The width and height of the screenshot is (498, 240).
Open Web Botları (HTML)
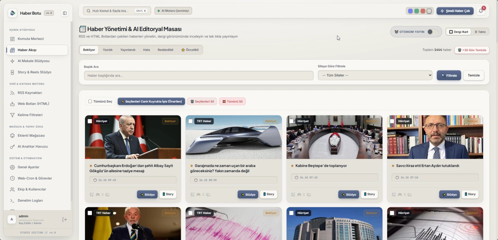pyautogui.click(x=37, y=104)
